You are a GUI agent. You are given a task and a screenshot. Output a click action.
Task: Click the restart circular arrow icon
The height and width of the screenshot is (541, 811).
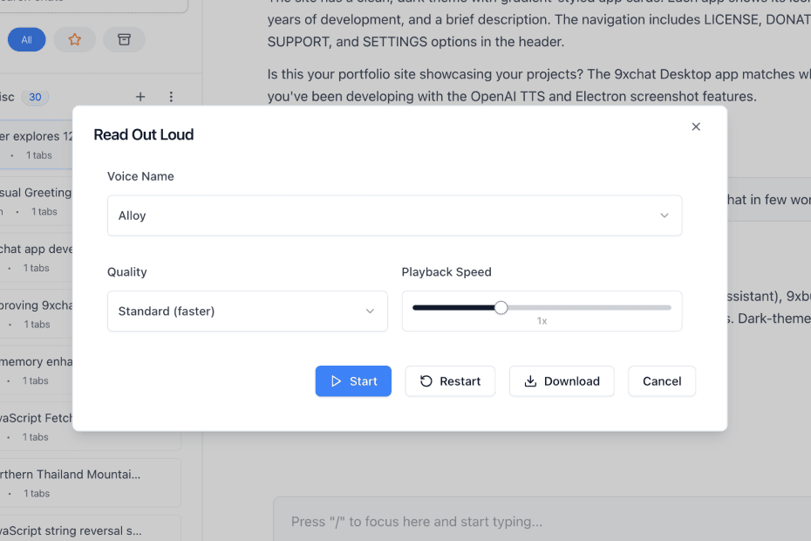(x=426, y=381)
